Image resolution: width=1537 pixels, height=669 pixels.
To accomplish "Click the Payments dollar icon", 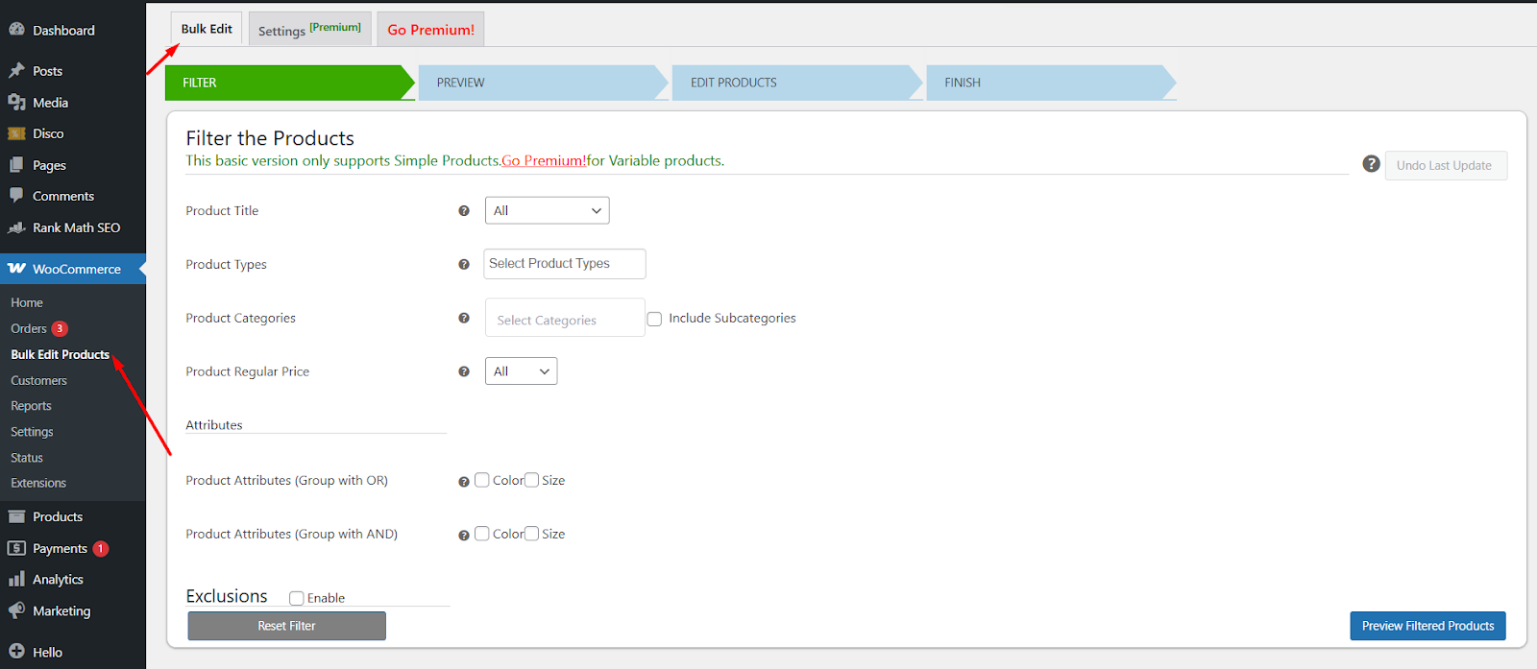I will pyautogui.click(x=16, y=548).
